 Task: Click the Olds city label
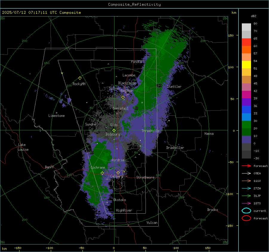[114, 125]
